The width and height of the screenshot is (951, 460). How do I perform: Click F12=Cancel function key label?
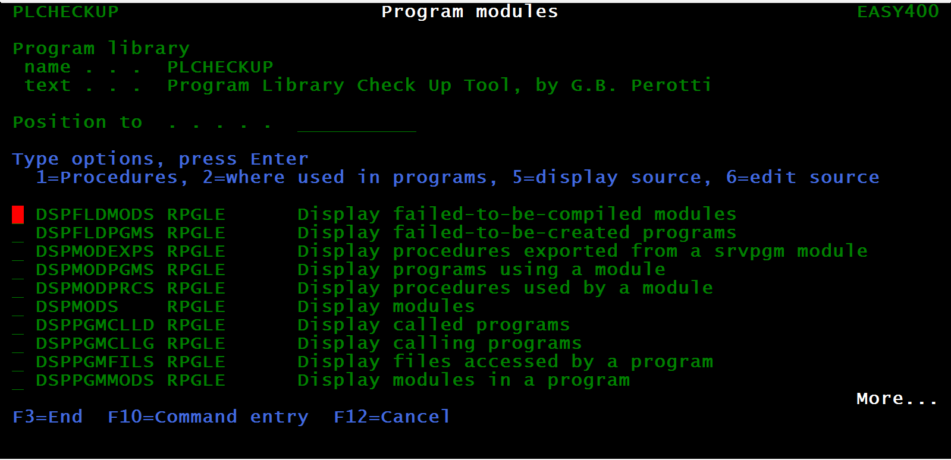392,417
